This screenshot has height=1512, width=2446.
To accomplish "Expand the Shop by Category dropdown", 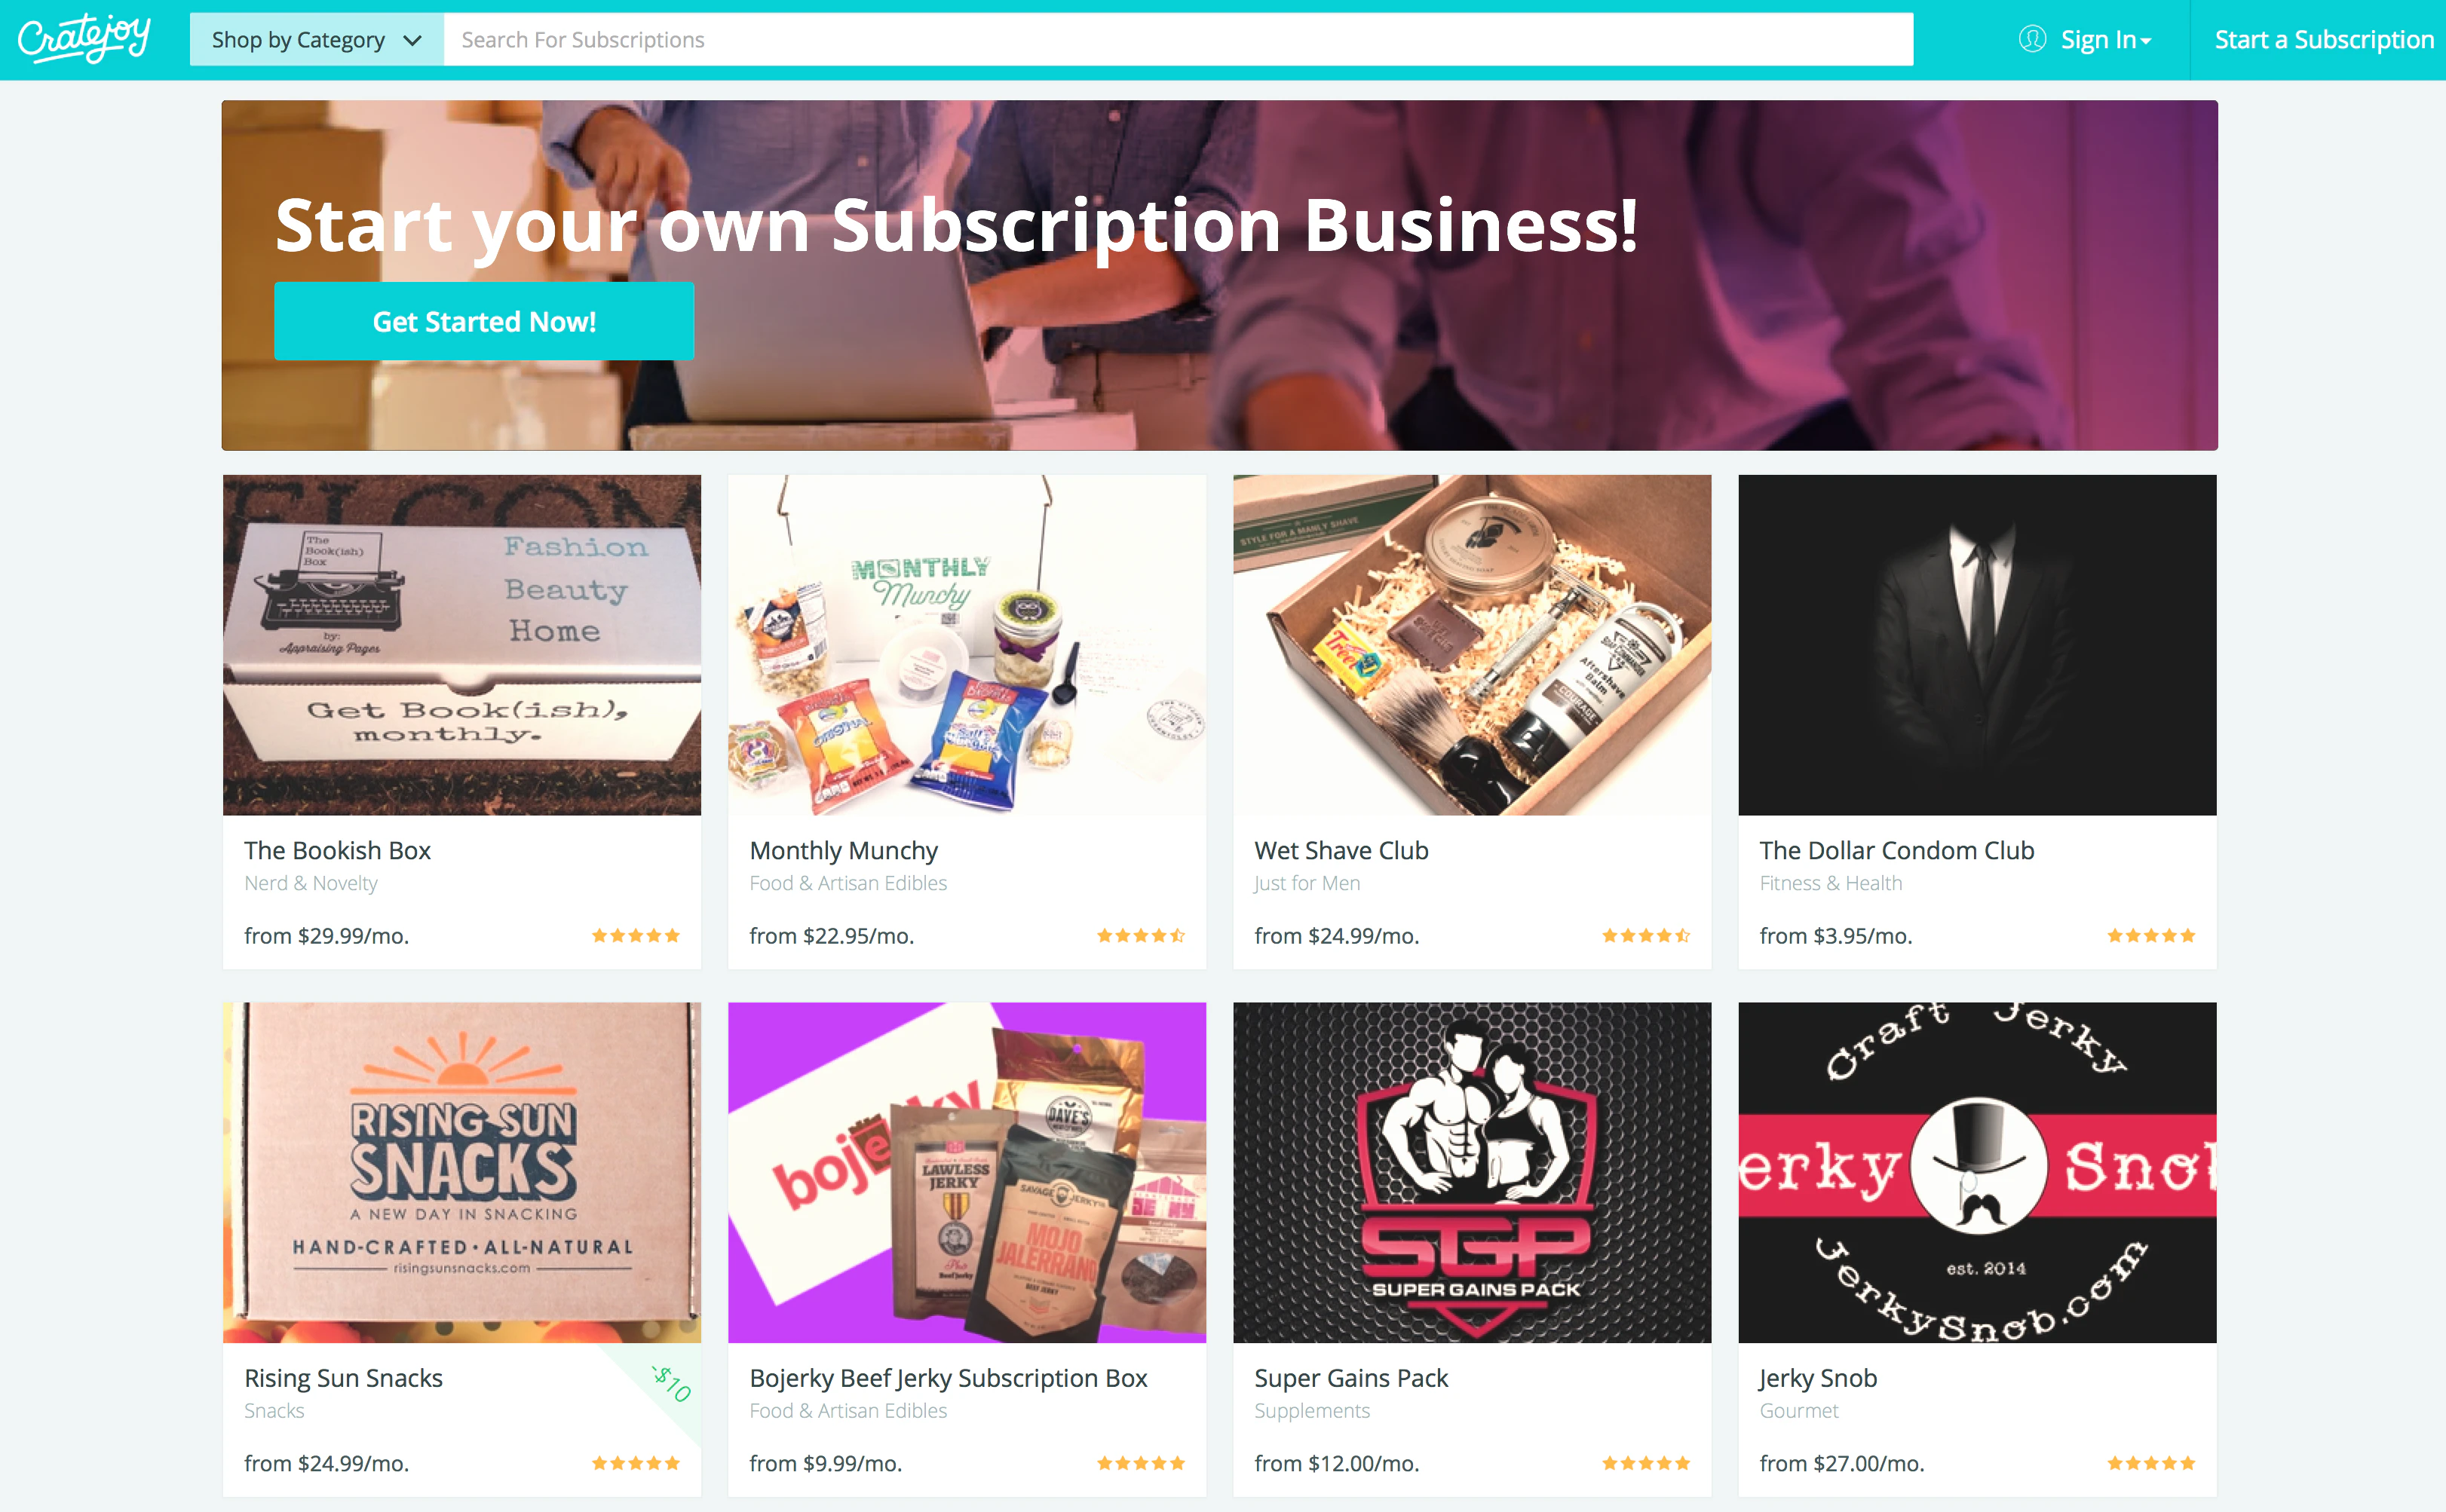I will tap(316, 40).
